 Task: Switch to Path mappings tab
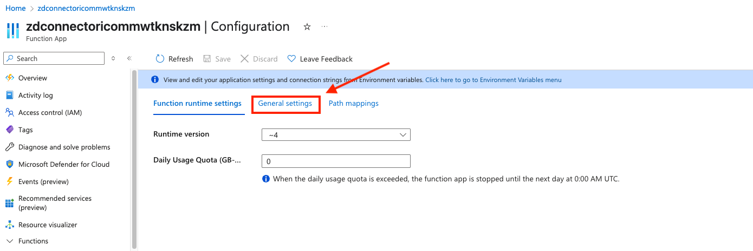click(x=353, y=103)
